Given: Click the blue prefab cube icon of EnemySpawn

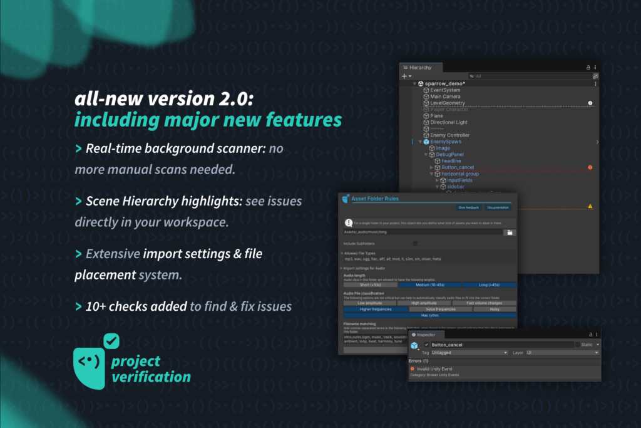Looking at the screenshot, I should tap(426, 142).
